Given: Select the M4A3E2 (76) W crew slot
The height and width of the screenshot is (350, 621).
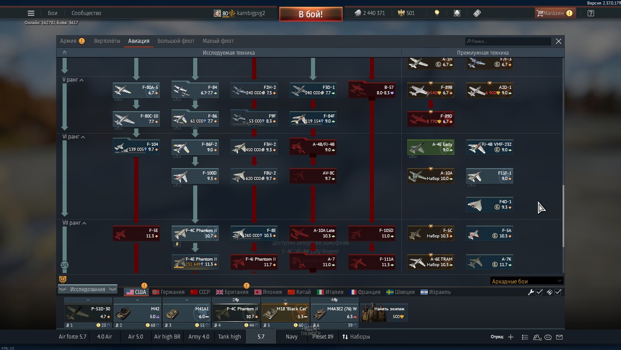Looking at the screenshot, I should pos(335,313).
